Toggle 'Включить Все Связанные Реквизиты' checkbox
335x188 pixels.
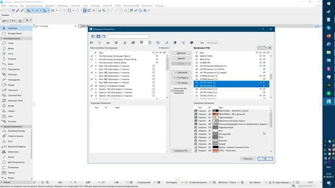(x=172, y=90)
